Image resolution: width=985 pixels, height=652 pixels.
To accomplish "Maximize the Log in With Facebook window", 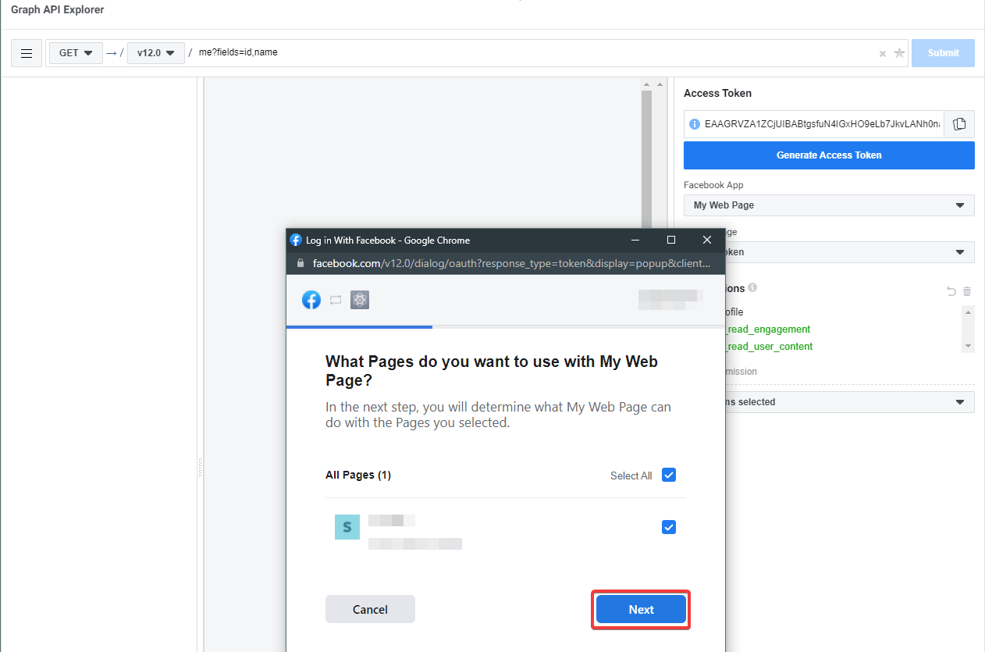I will pos(671,240).
